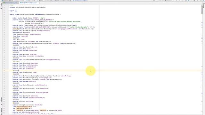Open the Structure tool window
This screenshot has height=115, width=205.
click(x=1, y=102)
